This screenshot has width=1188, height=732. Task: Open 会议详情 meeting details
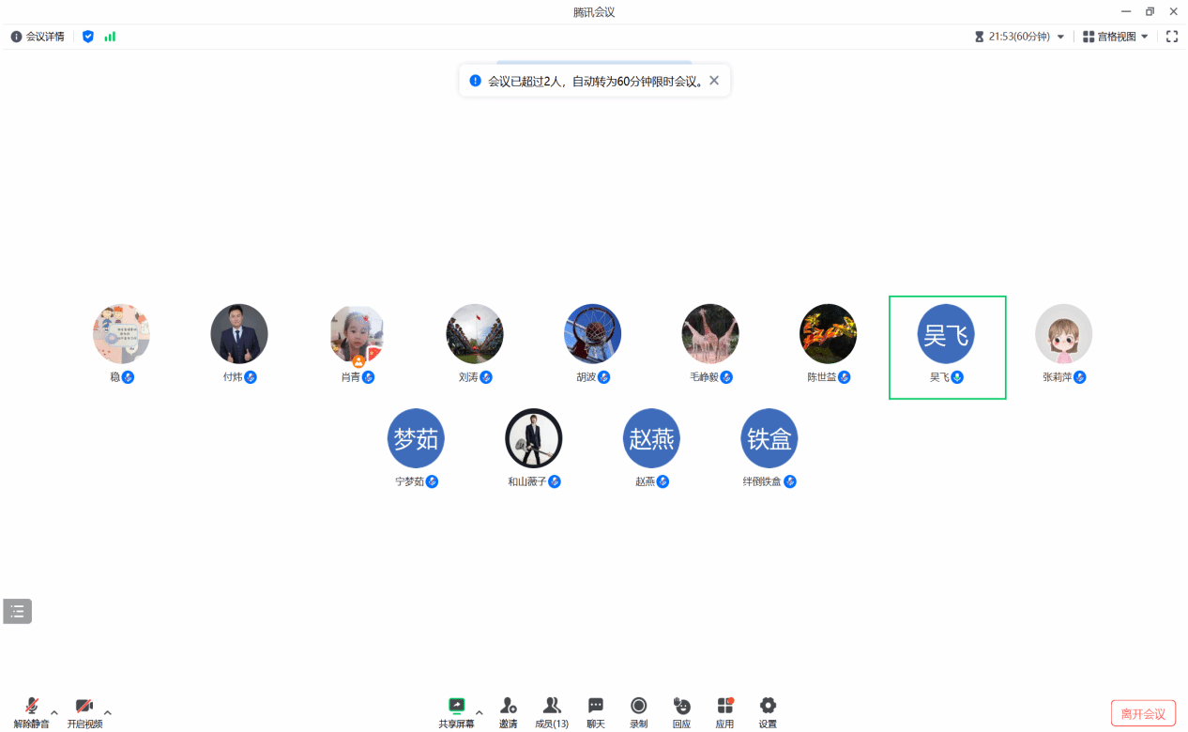[x=38, y=37]
